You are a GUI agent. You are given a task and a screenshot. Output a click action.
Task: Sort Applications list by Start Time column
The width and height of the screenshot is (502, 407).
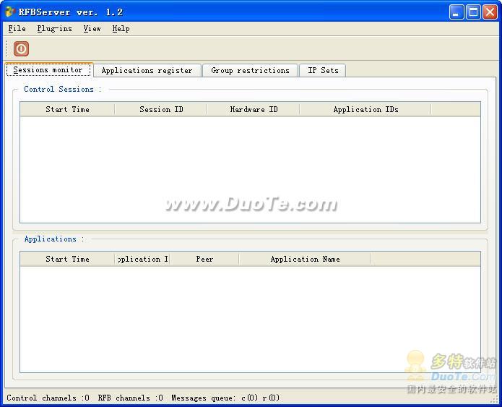[67, 259]
